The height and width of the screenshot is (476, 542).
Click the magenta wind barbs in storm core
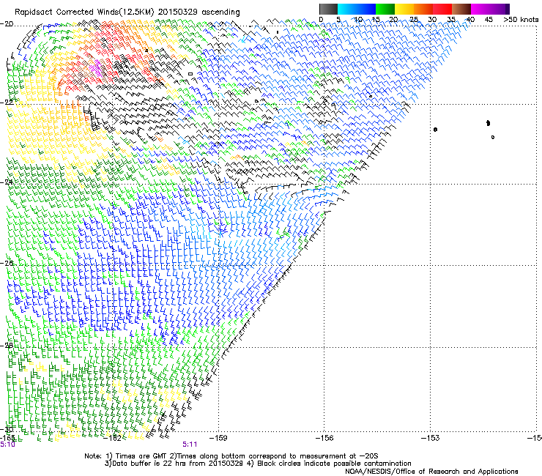pyautogui.click(x=96, y=68)
